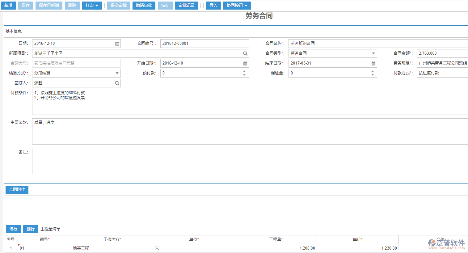Click 撤消审批 in the toolbar
The height and width of the screenshot is (253, 468).
click(144, 6)
